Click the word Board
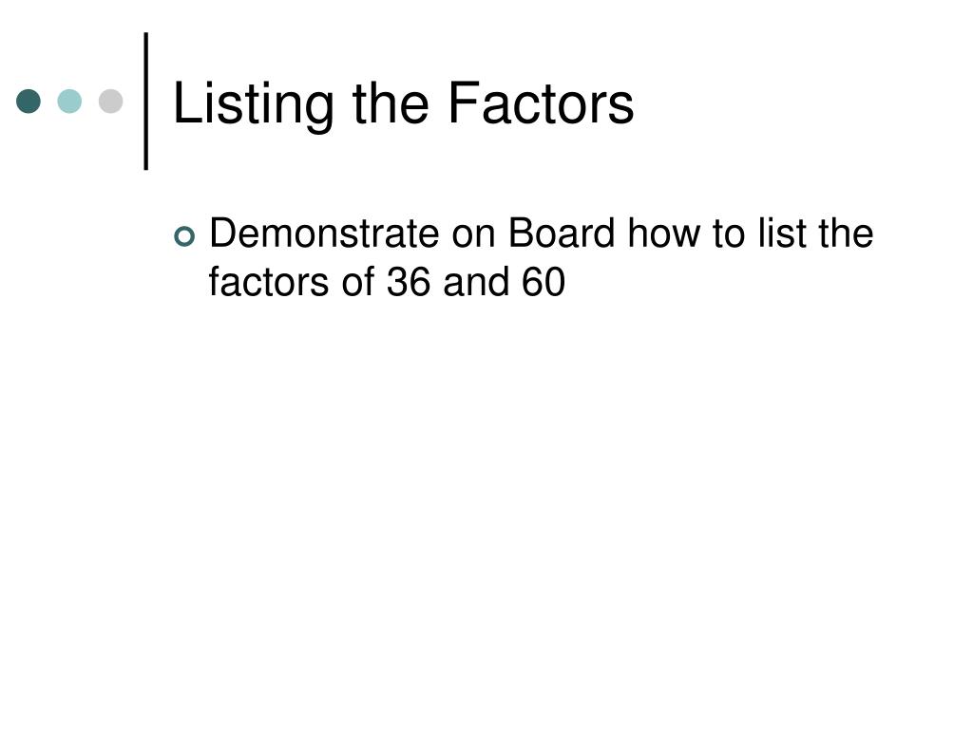Screen dimensions: 973x729 tap(562, 234)
